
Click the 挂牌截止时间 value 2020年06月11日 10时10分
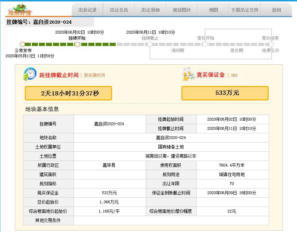[x=232, y=129]
